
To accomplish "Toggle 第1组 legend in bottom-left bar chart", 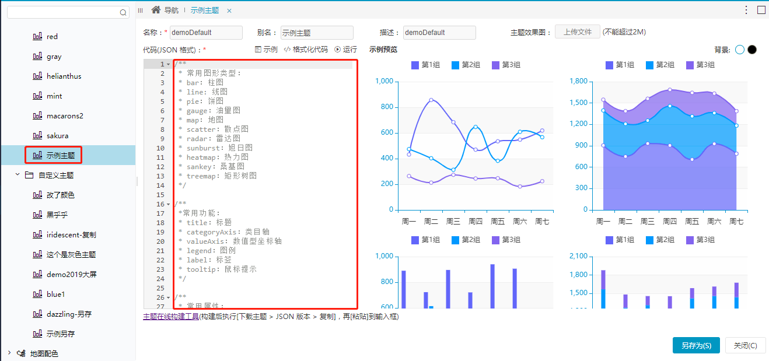I will coord(425,240).
